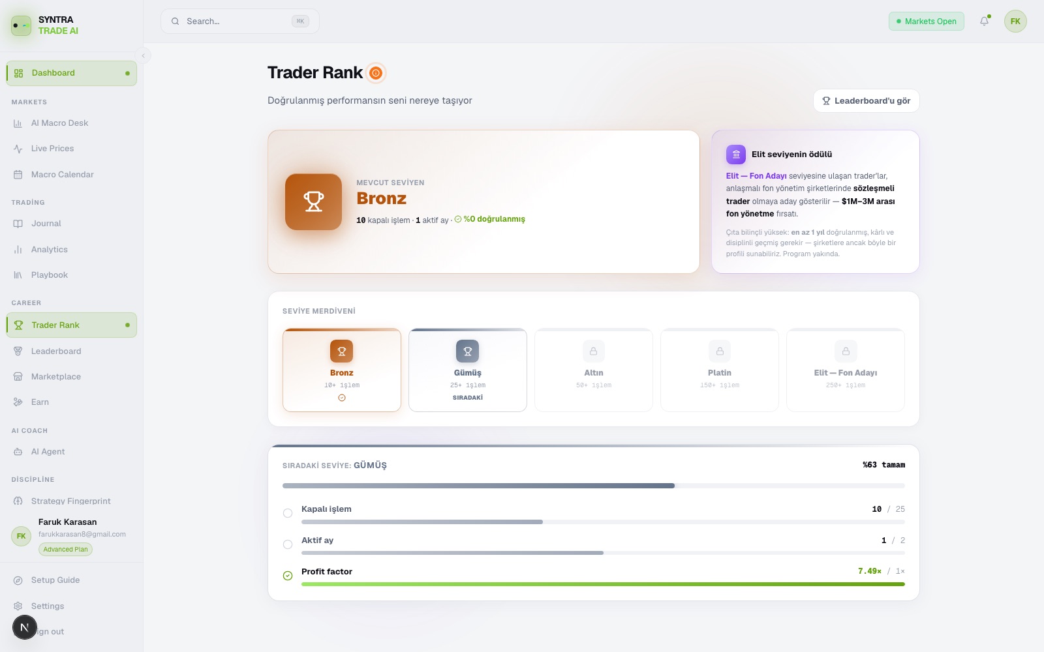Click the Journal book icon
The width and height of the screenshot is (1044, 652).
click(x=18, y=224)
